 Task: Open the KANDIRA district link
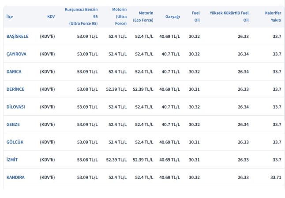[15, 177]
